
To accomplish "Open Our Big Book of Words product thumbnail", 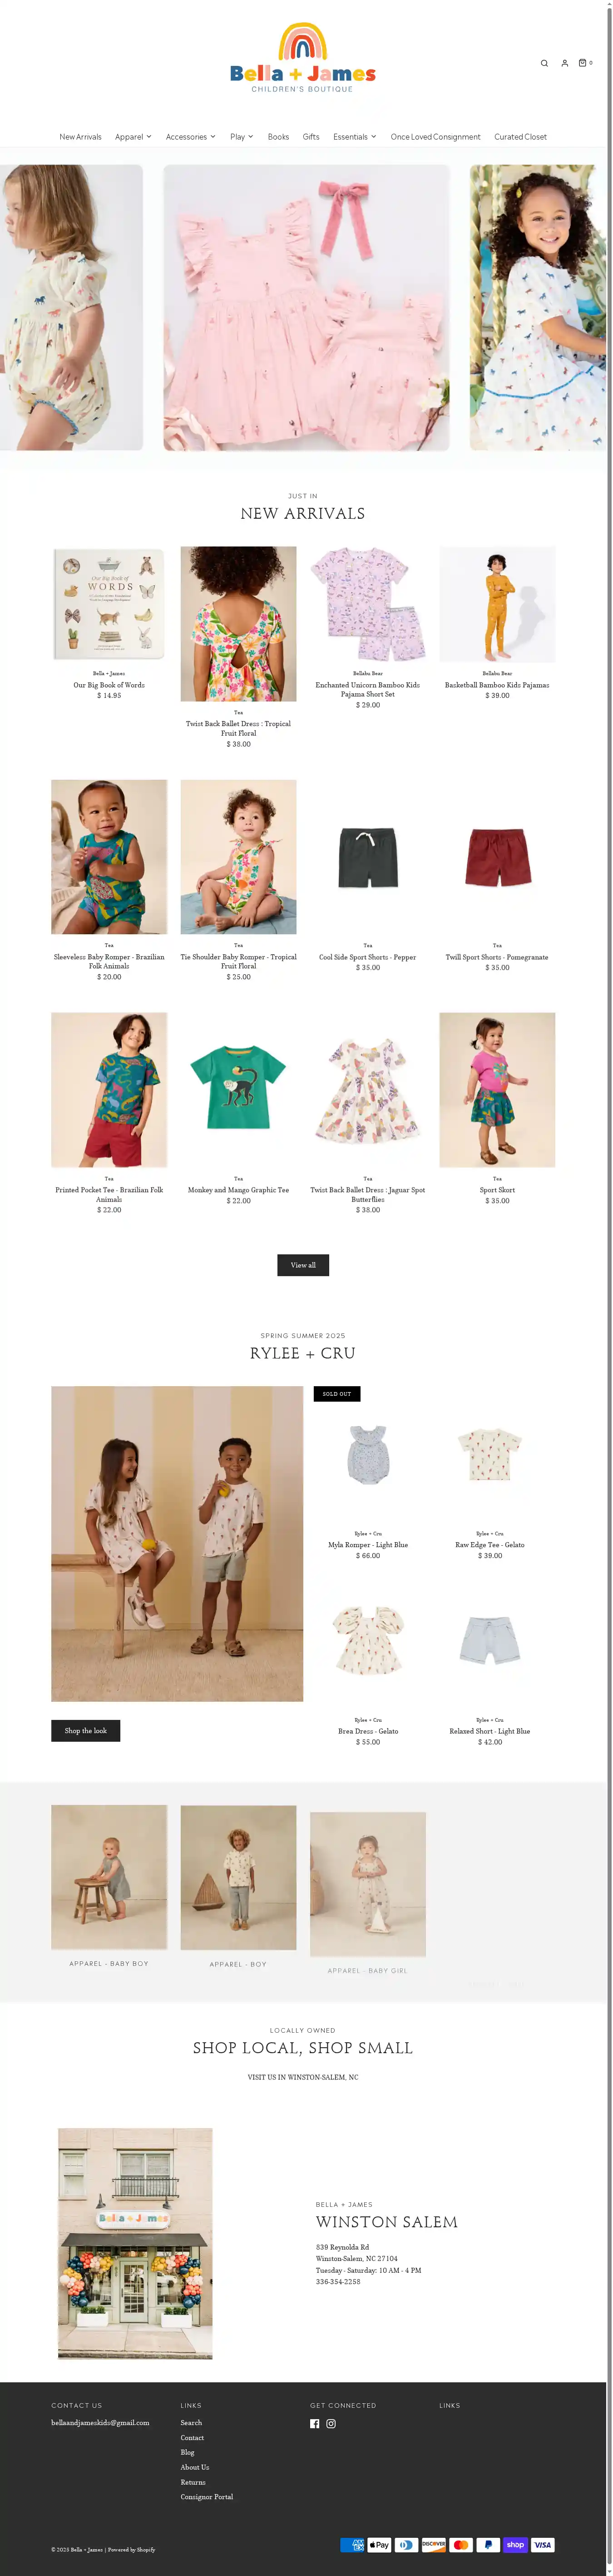I will pyautogui.click(x=109, y=604).
